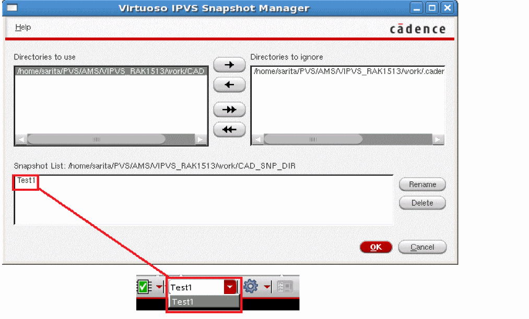Click the single left arrow move button
This screenshot has height=319, width=529.
[229, 84]
